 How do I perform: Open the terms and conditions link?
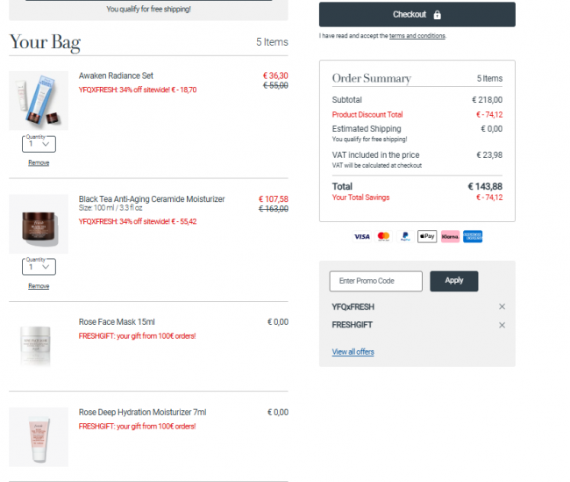(417, 36)
